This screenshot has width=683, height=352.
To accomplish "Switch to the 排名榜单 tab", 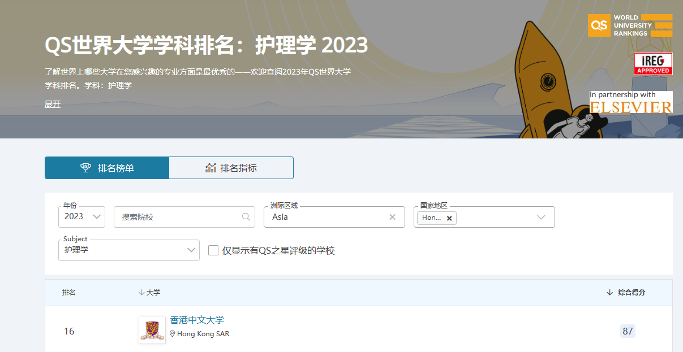I will point(107,168).
